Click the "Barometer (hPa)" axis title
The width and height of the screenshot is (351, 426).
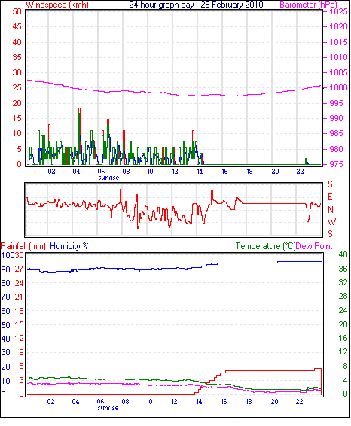coord(308,5)
